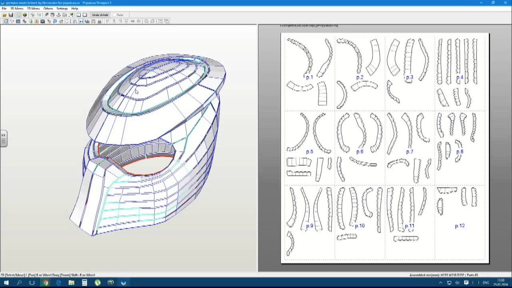Open the Action Center notifications icon
Viewport: 512px width, 288px height.
[x=466, y=283]
